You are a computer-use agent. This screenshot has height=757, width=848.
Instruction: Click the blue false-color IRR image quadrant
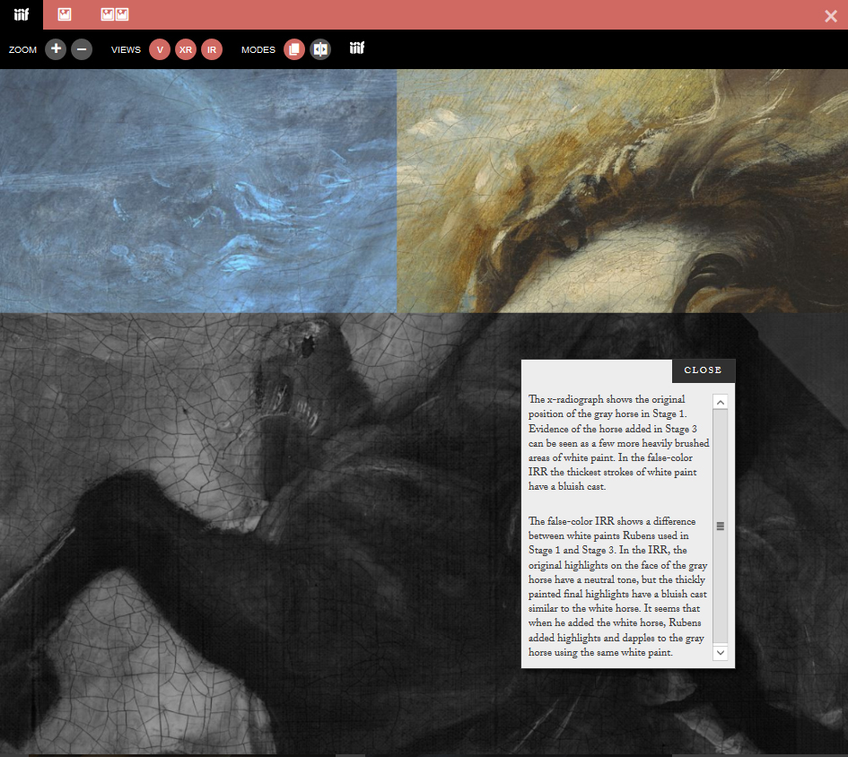[197, 190]
